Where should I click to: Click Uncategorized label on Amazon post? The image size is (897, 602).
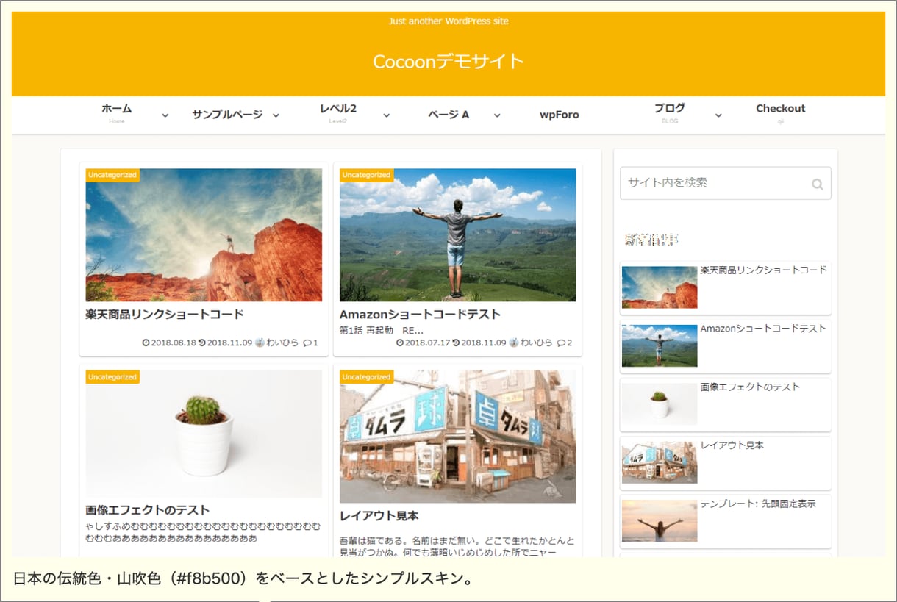point(366,175)
